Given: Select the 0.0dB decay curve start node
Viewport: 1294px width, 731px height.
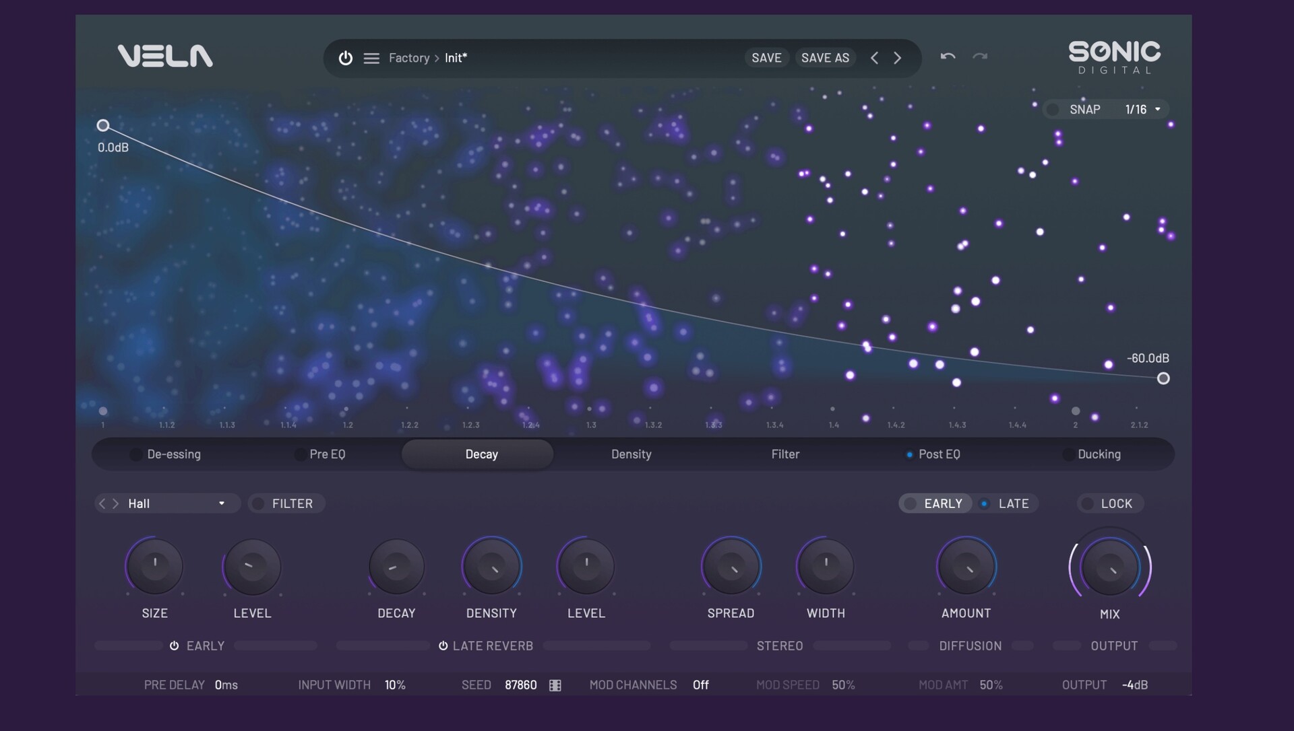Looking at the screenshot, I should point(103,125).
